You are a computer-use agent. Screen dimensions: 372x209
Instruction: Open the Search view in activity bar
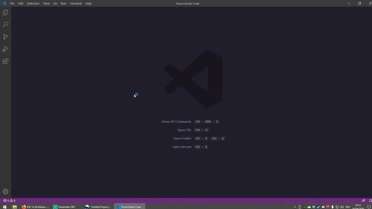pyautogui.click(x=5, y=24)
